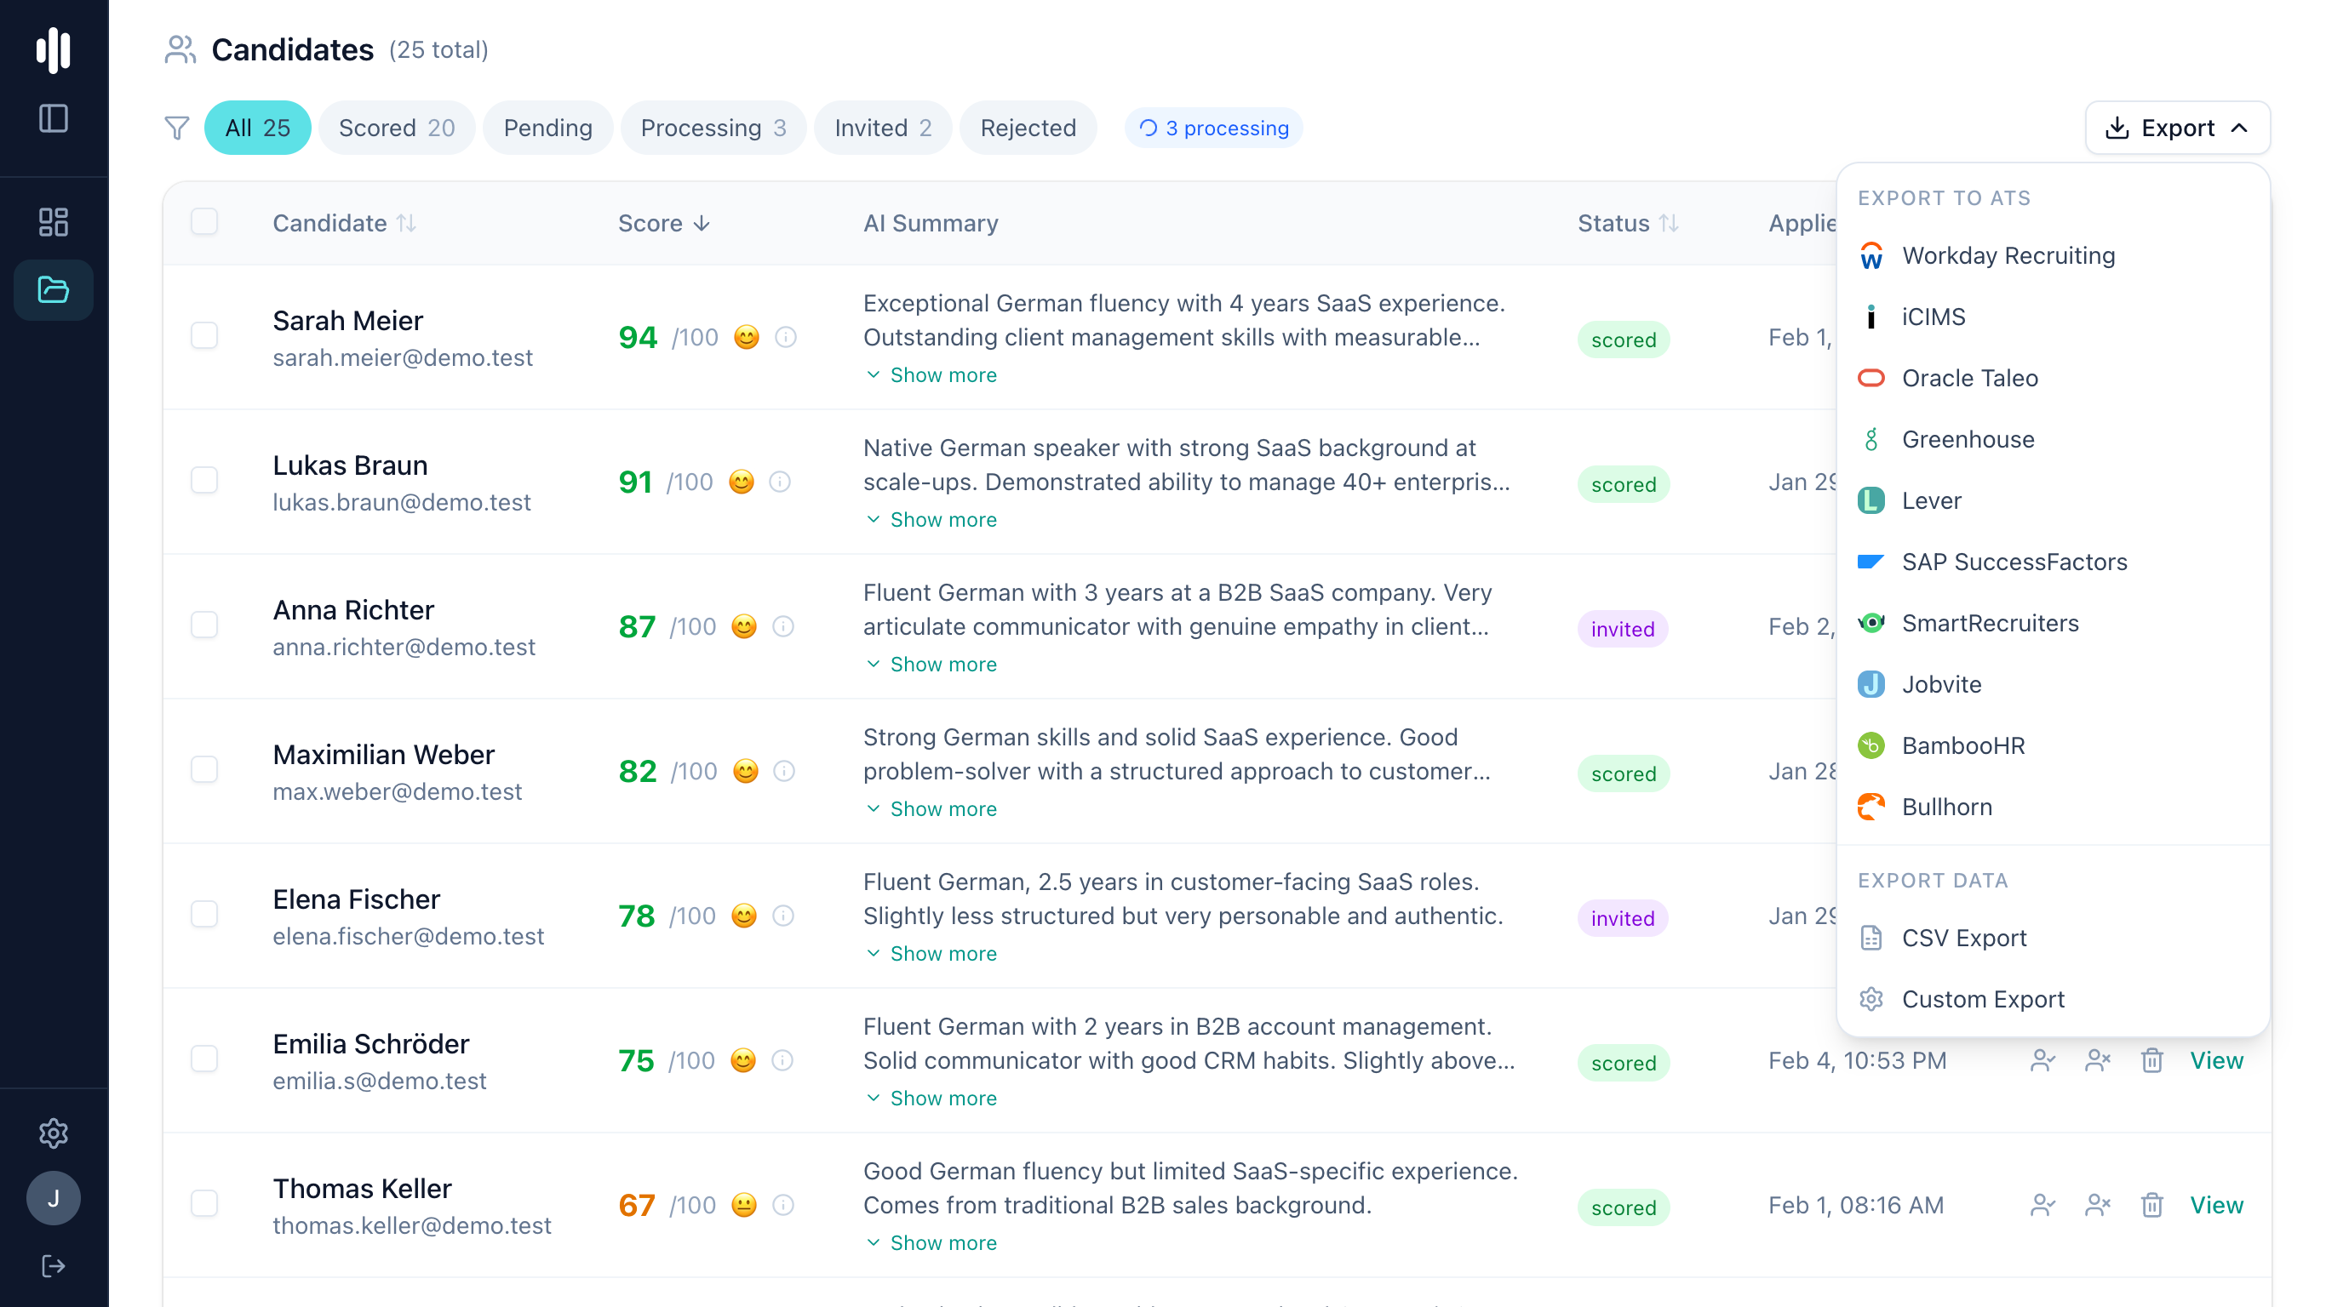Open filter options via the funnel icon

pos(177,128)
